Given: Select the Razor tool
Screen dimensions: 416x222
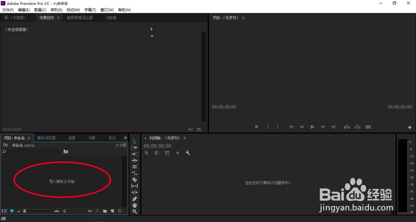Looking at the screenshot, I should pos(134,180).
